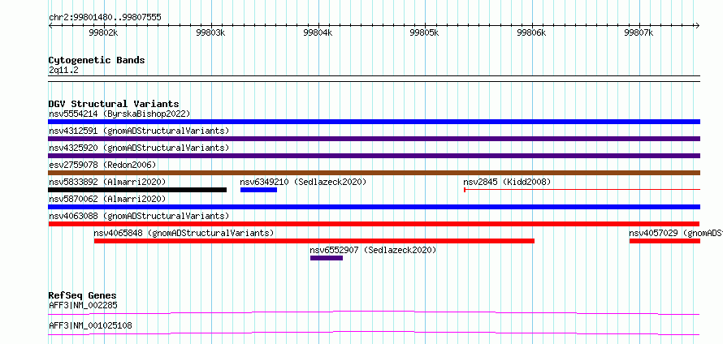Click the thin red nsv2845 line

click(x=582, y=189)
